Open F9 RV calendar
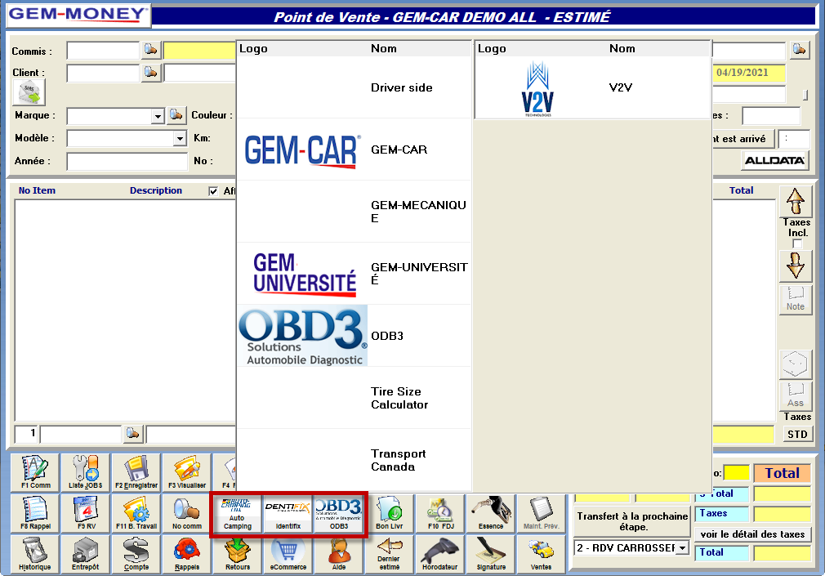The width and height of the screenshot is (825, 576). click(85, 513)
